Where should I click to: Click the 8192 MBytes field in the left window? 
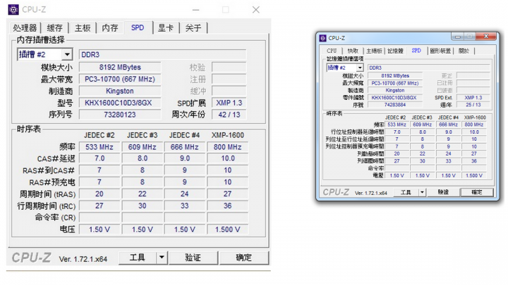tap(120, 68)
